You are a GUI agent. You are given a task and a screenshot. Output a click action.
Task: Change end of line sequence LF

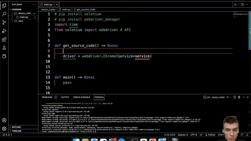[201, 135]
